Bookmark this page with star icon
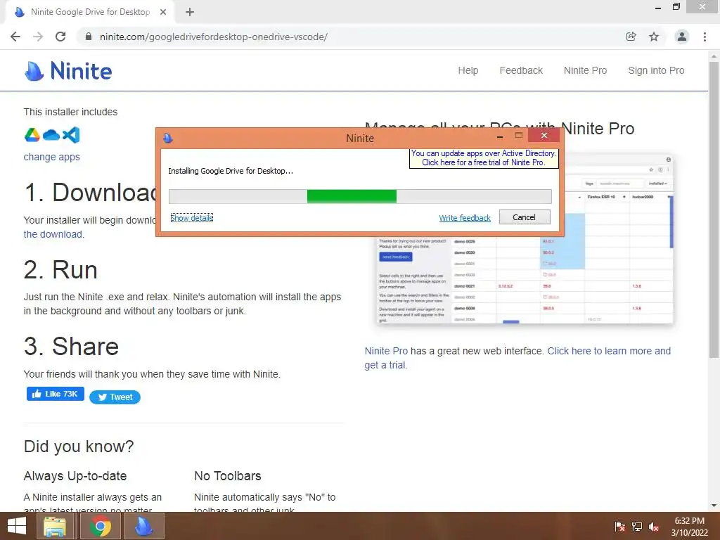The height and width of the screenshot is (540, 720). (x=654, y=37)
